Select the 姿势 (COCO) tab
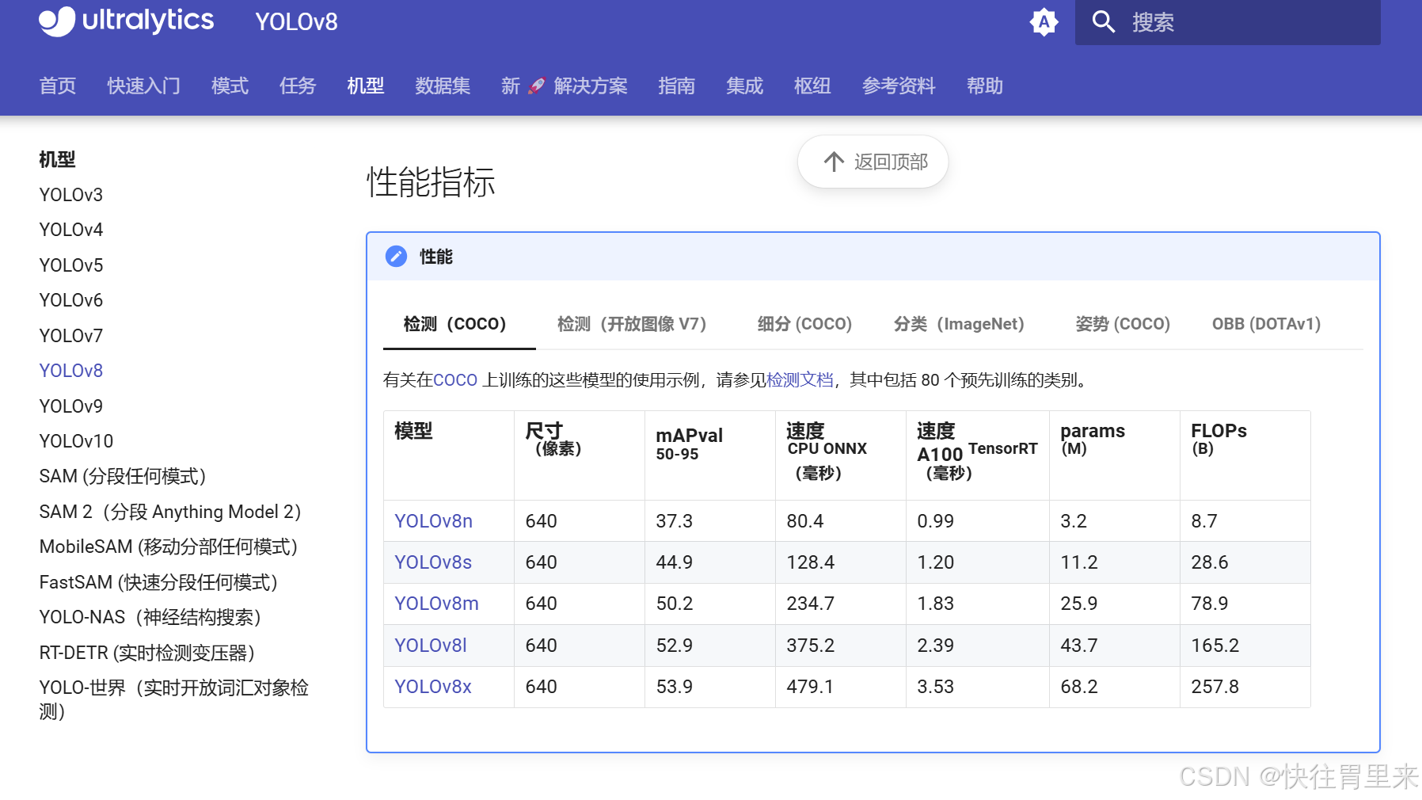Viewport: 1422px width, 800px height. pyautogui.click(x=1123, y=324)
